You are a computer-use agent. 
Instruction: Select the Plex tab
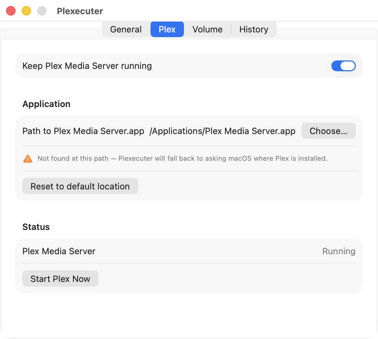pyautogui.click(x=167, y=29)
